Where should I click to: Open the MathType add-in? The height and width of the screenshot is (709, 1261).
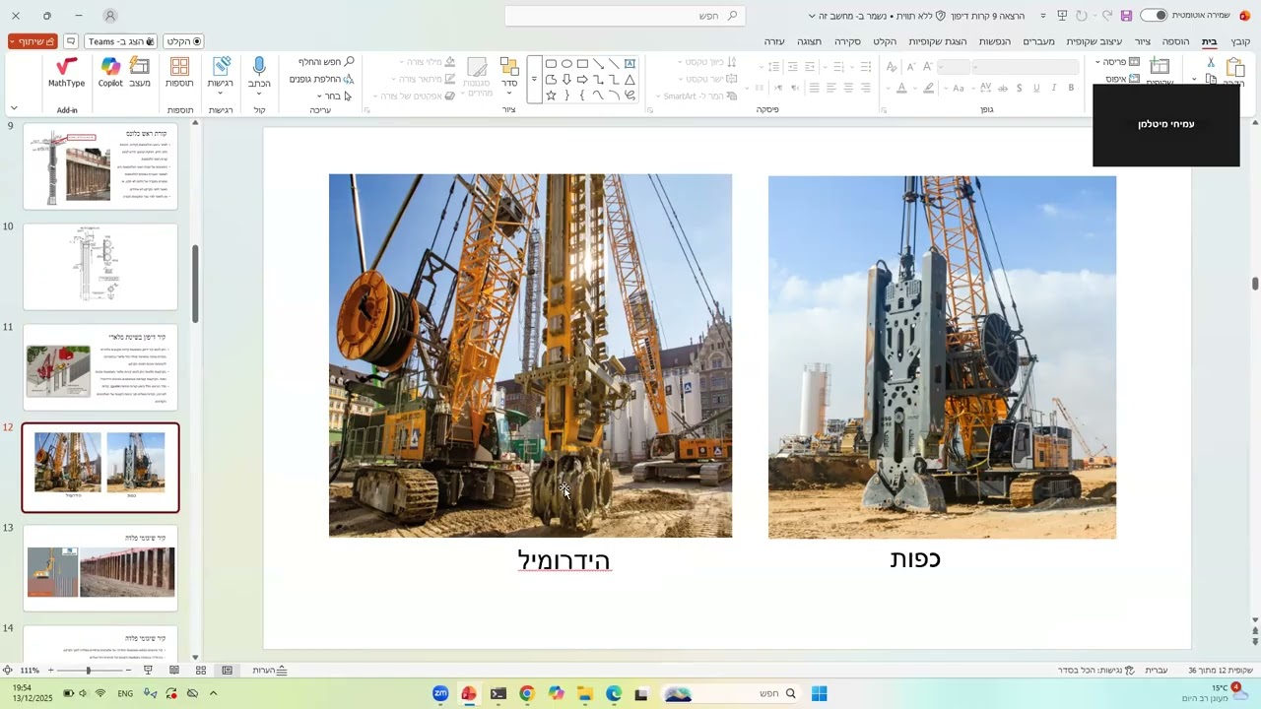tap(67, 72)
